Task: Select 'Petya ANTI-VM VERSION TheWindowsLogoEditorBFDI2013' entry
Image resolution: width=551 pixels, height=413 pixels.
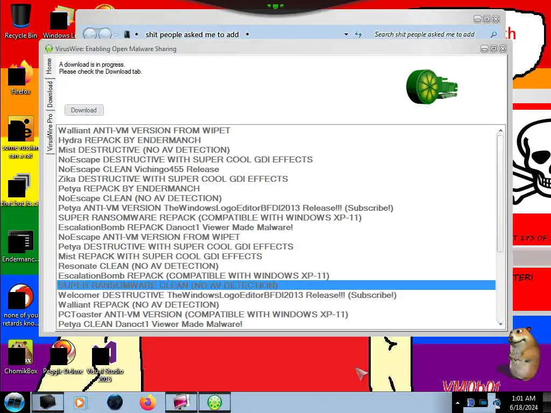Action: pos(276,208)
